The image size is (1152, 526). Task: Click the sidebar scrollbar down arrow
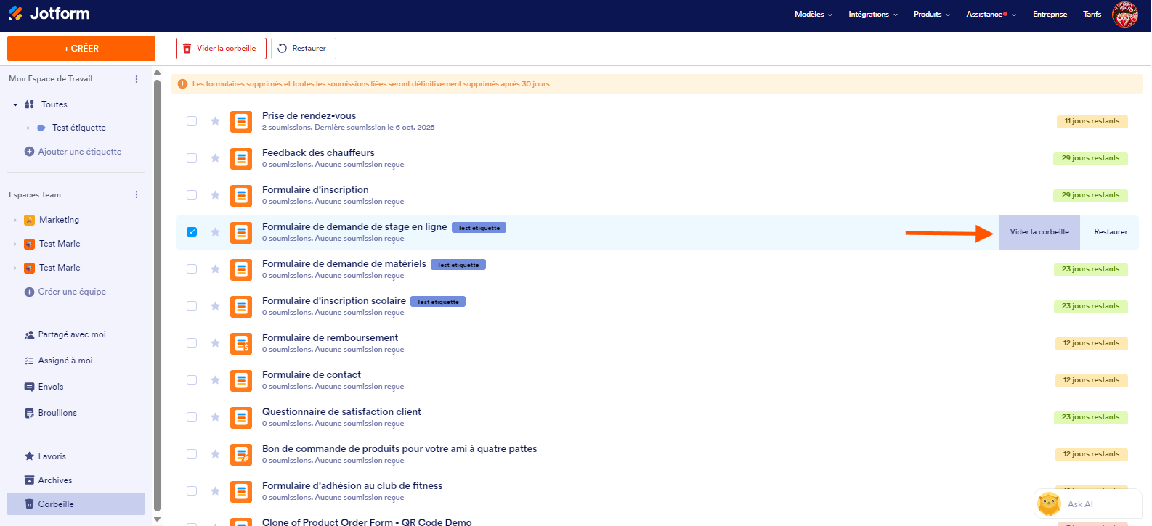pyautogui.click(x=157, y=519)
